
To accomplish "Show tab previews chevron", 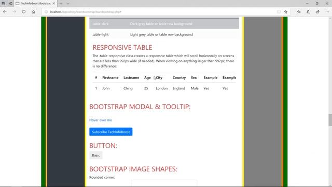I will point(68,4).
